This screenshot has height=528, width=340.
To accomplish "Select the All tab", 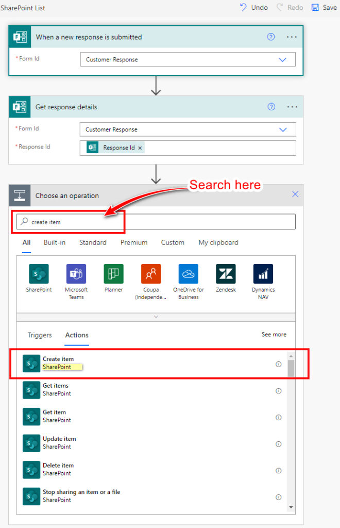I will pyautogui.click(x=27, y=242).
